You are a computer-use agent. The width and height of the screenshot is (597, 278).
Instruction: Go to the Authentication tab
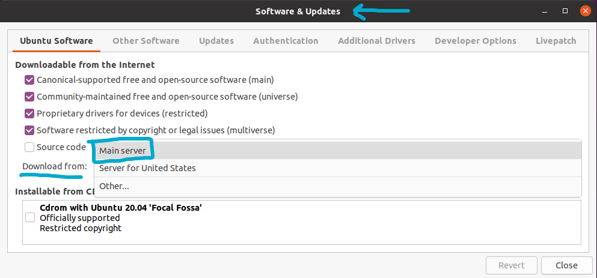click(286, 41)
